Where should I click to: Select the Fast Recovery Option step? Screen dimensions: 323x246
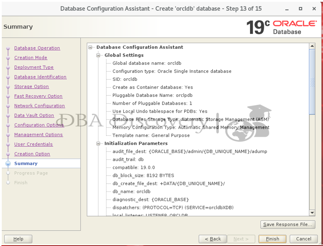[x=38, y=96]
